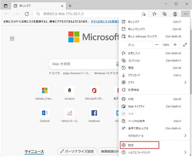Image resolution: width=192 pixels, height=157 pixels.
Task: Enter full screen with the expand arrows icon
Action: [185, 45]
